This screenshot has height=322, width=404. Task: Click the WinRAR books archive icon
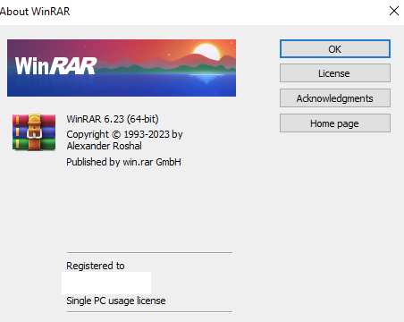click(x=34, y=132)
